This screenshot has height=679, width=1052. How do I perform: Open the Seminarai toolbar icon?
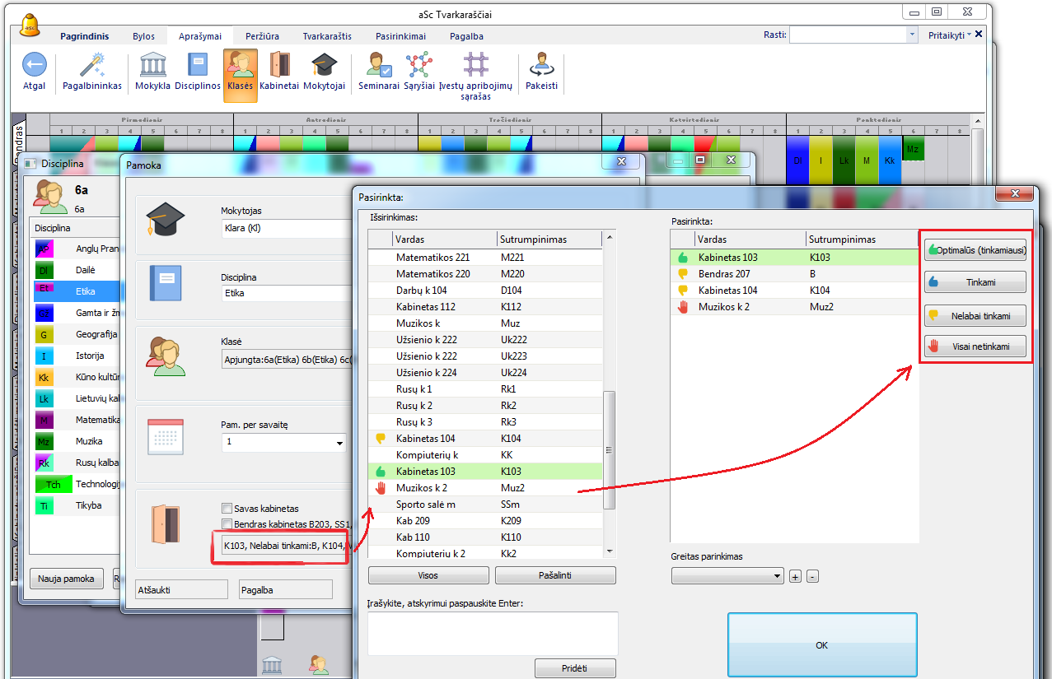379,66
